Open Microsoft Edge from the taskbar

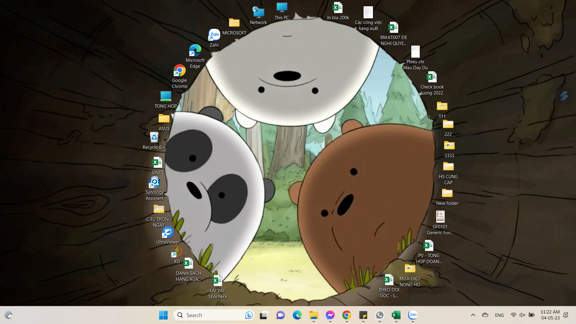pos(297,315)
